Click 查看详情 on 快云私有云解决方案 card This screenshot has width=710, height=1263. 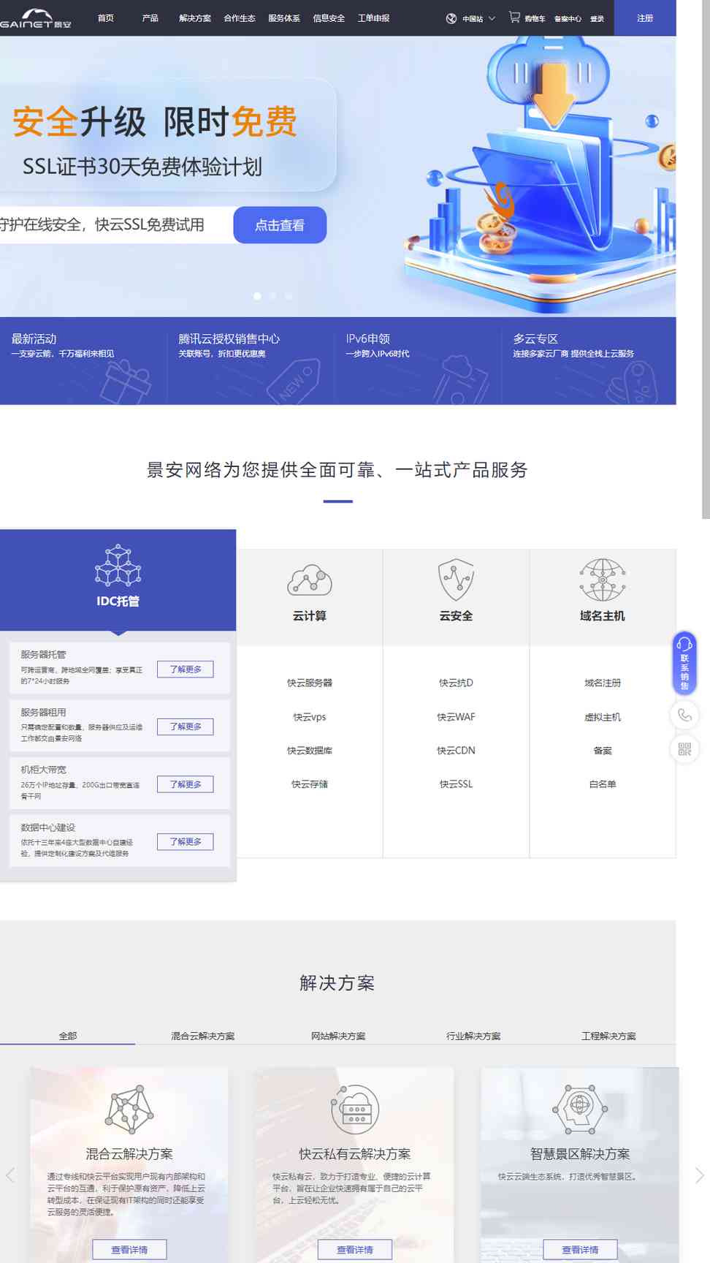pos(355,1250)
